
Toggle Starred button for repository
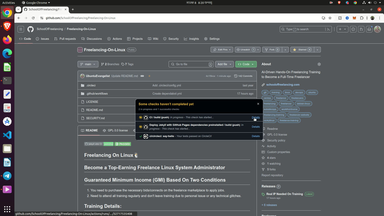click(x=302, y=49)
